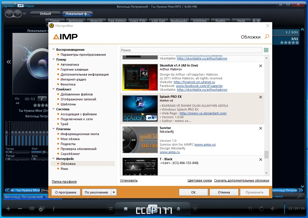Click the Отмена button
Screen dimensions: 308x218
[224, 192]
